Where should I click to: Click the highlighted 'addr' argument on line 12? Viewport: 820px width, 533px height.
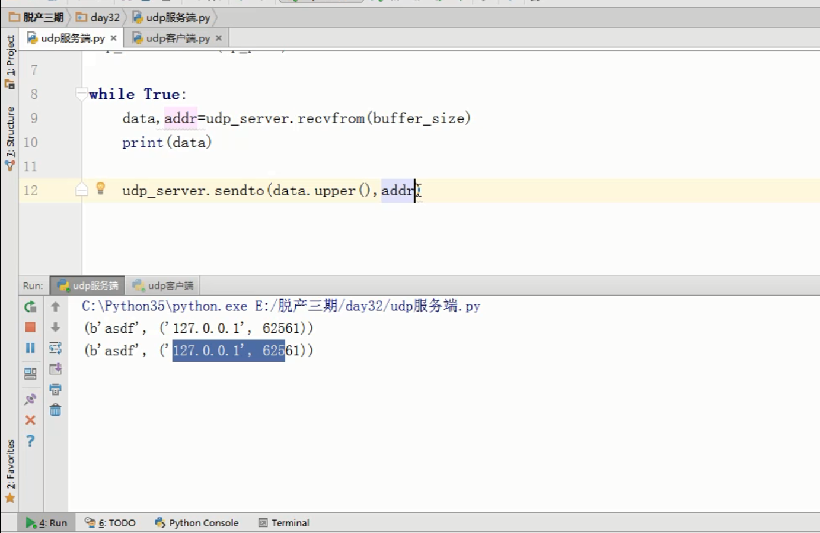click(398, 191)
